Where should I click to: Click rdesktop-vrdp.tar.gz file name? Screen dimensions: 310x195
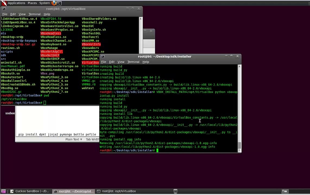point(18,44)
